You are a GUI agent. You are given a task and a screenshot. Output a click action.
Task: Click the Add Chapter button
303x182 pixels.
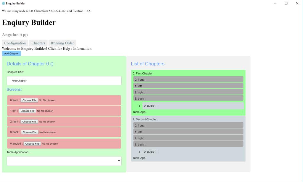(x=12, y=53)
